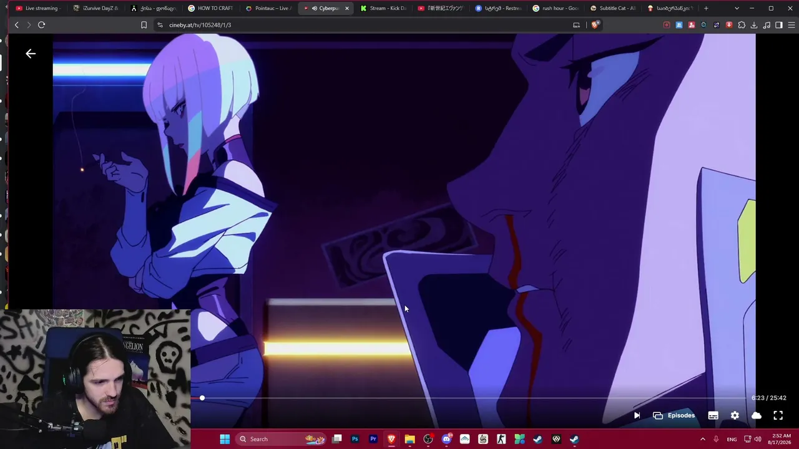Image resolution: width=799 pixels, height=449 pixels.
Task: Click the red extension icon with plus sign
Action: pos(667,25)
